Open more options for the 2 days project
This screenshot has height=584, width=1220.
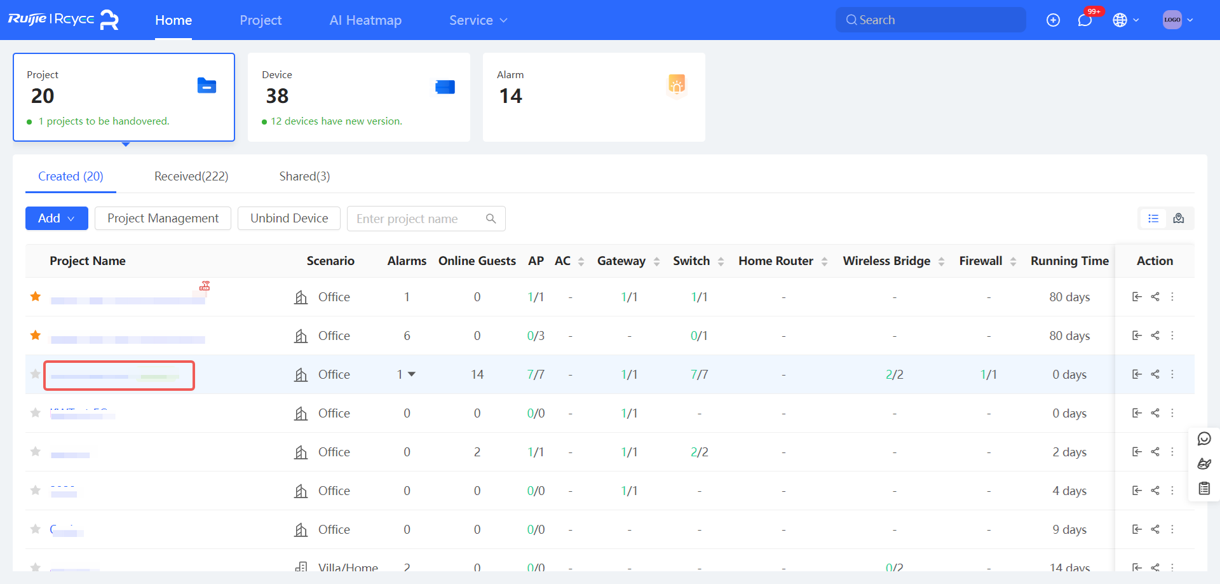pyautogui.click(x=1172, y=452)
